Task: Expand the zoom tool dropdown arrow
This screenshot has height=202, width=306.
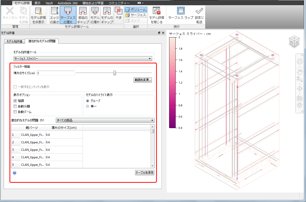Action: tap(299, 83)
